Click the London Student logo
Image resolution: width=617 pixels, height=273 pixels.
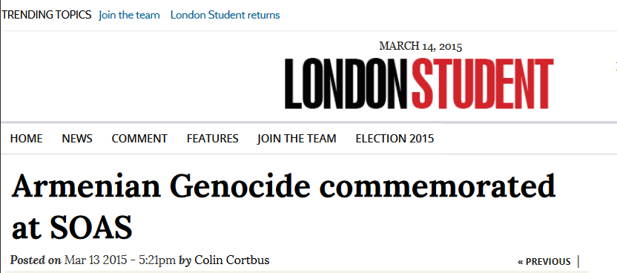(x=419, y=83)
